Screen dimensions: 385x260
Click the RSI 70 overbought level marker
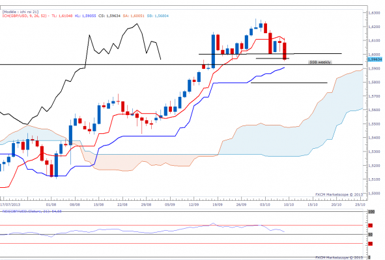click(x=371, y=225)
